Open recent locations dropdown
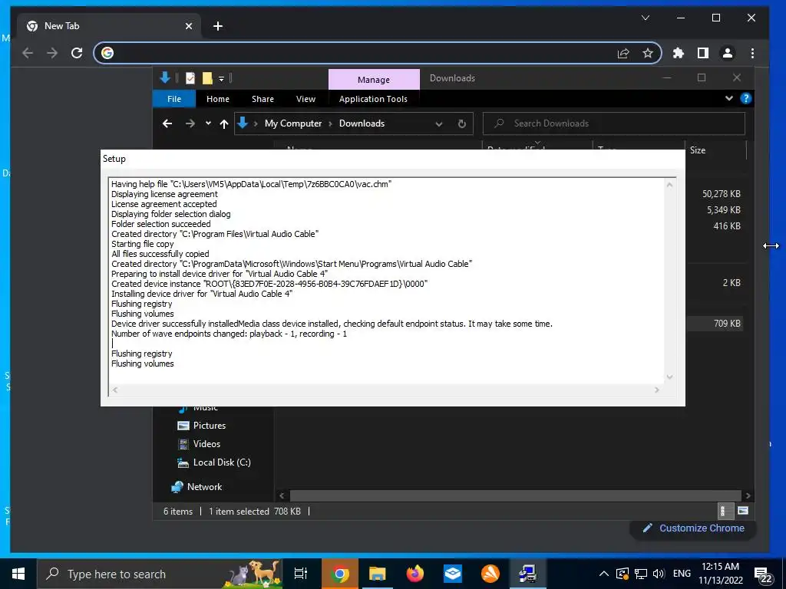The width and height of the screenshot is (786, 589). tap(208, 123)
